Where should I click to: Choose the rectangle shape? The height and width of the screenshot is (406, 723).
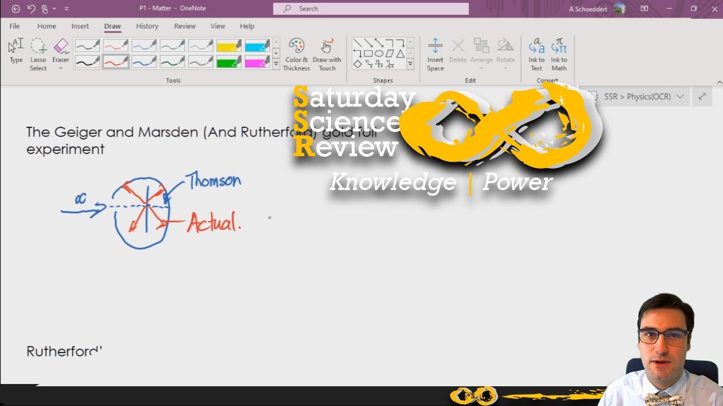[x=368, y=54]
